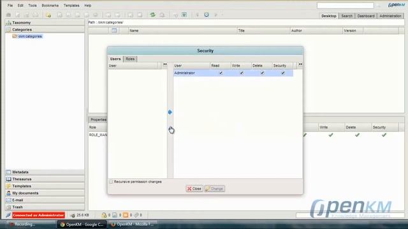Click the Close button in Security dialog
Screen dimensions: 408x229
[x=194, y=189]
